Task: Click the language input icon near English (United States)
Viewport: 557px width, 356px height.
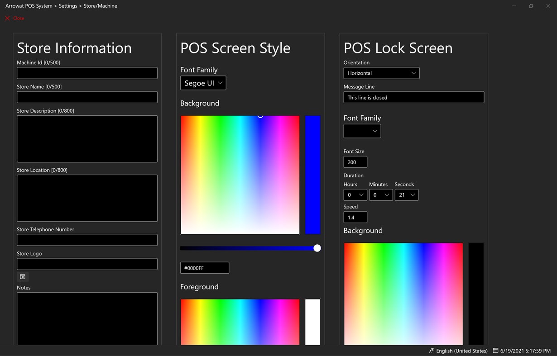Action: [431, 351]
